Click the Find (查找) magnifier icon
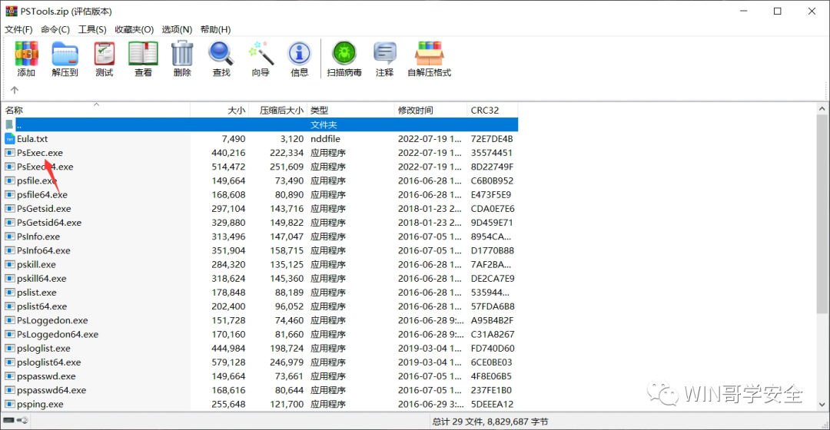The image size is (830, 430). point(221,54)
